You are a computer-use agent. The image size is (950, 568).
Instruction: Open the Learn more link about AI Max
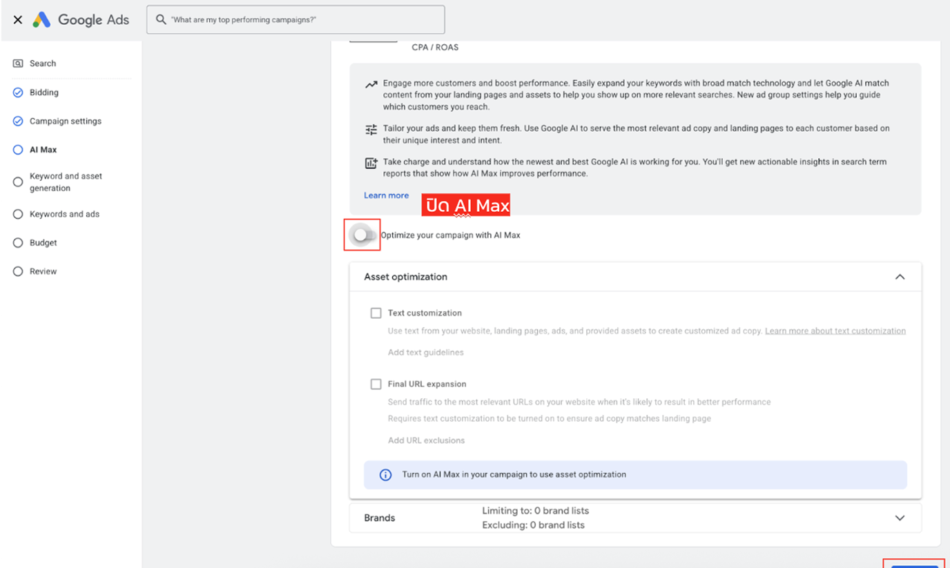tap(386, 195)
